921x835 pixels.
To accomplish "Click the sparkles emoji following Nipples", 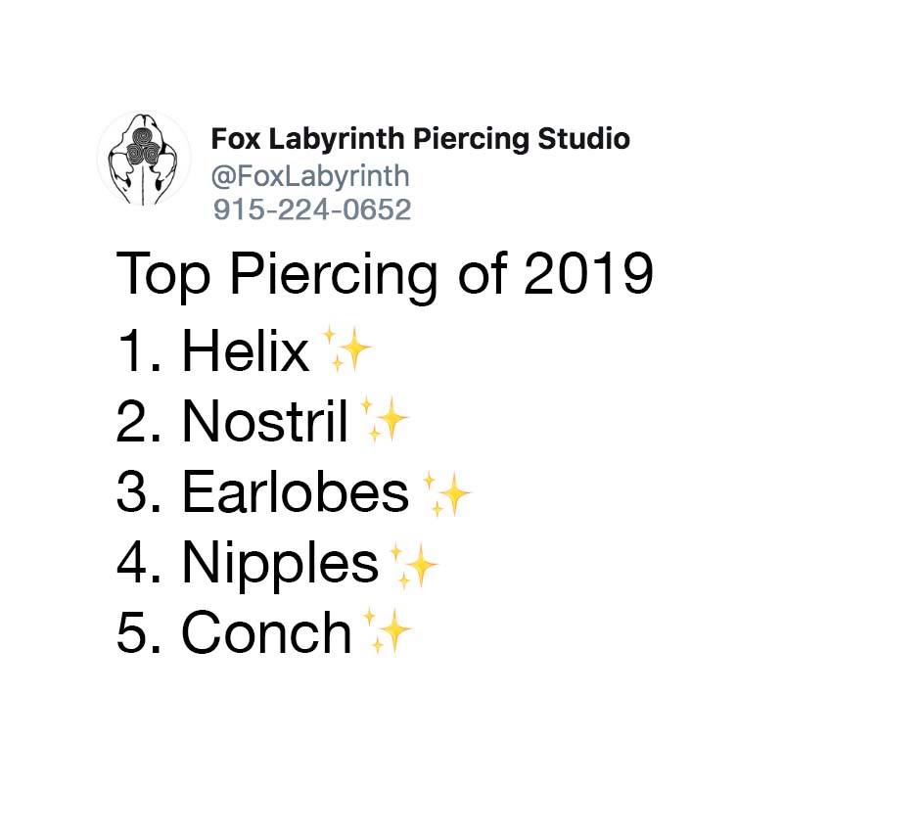I will [413, 564].
